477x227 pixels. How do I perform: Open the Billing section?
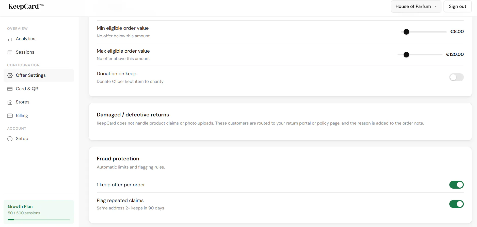39,115
